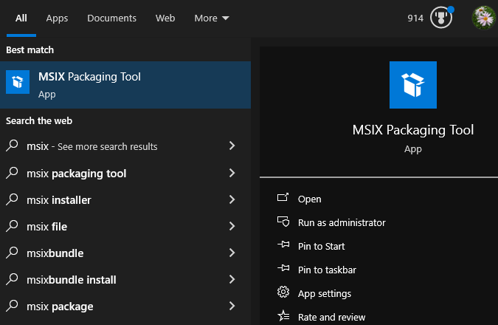
Task: Switch to the Documents search tab
Action: [x=112, y=18]
